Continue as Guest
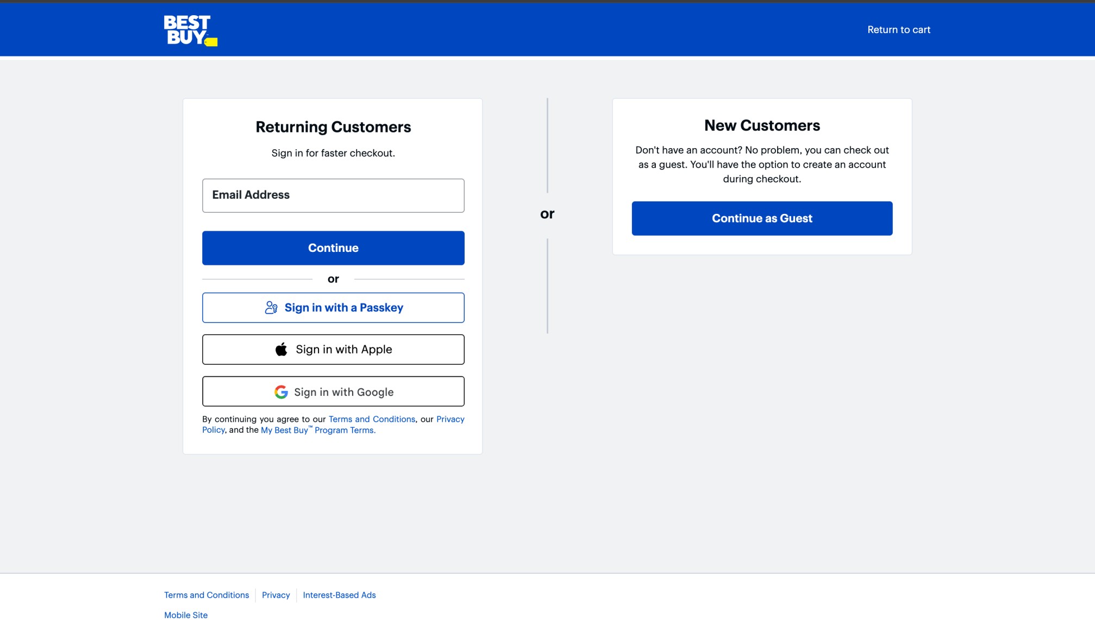Image resolution: width=1095 pixels, height=620 pixels. pyautogui.click(x=761, y=218)
